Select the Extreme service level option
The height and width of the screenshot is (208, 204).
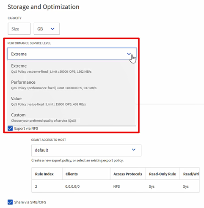(72, 68)
